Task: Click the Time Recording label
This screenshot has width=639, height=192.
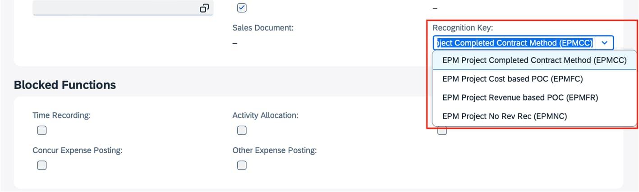Action: [62, 115]
